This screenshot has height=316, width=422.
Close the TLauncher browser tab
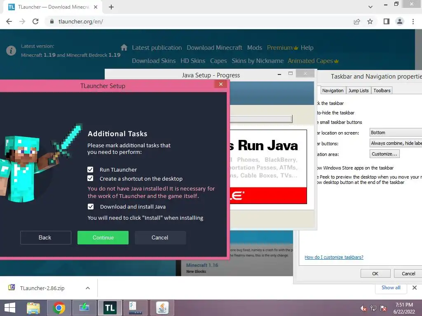pos(96,7)
